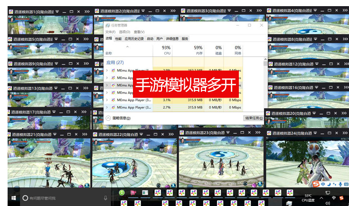Switch to the 启动 tab
The height and width of the screenshot is (206, 349).
[x=150, y=39]
